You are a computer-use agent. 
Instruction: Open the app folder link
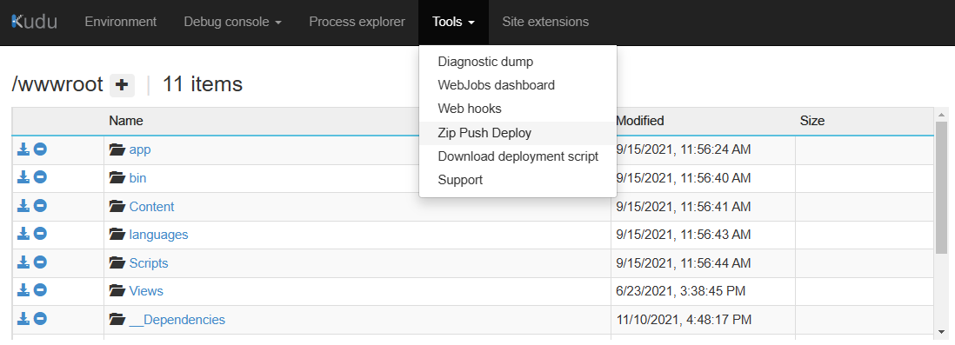[x=139, y=149]
